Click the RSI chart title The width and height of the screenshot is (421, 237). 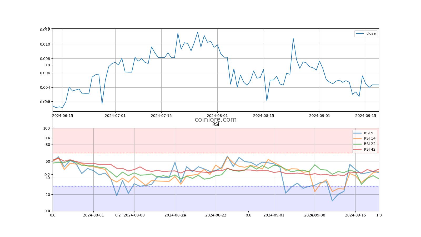click(215, 125)
